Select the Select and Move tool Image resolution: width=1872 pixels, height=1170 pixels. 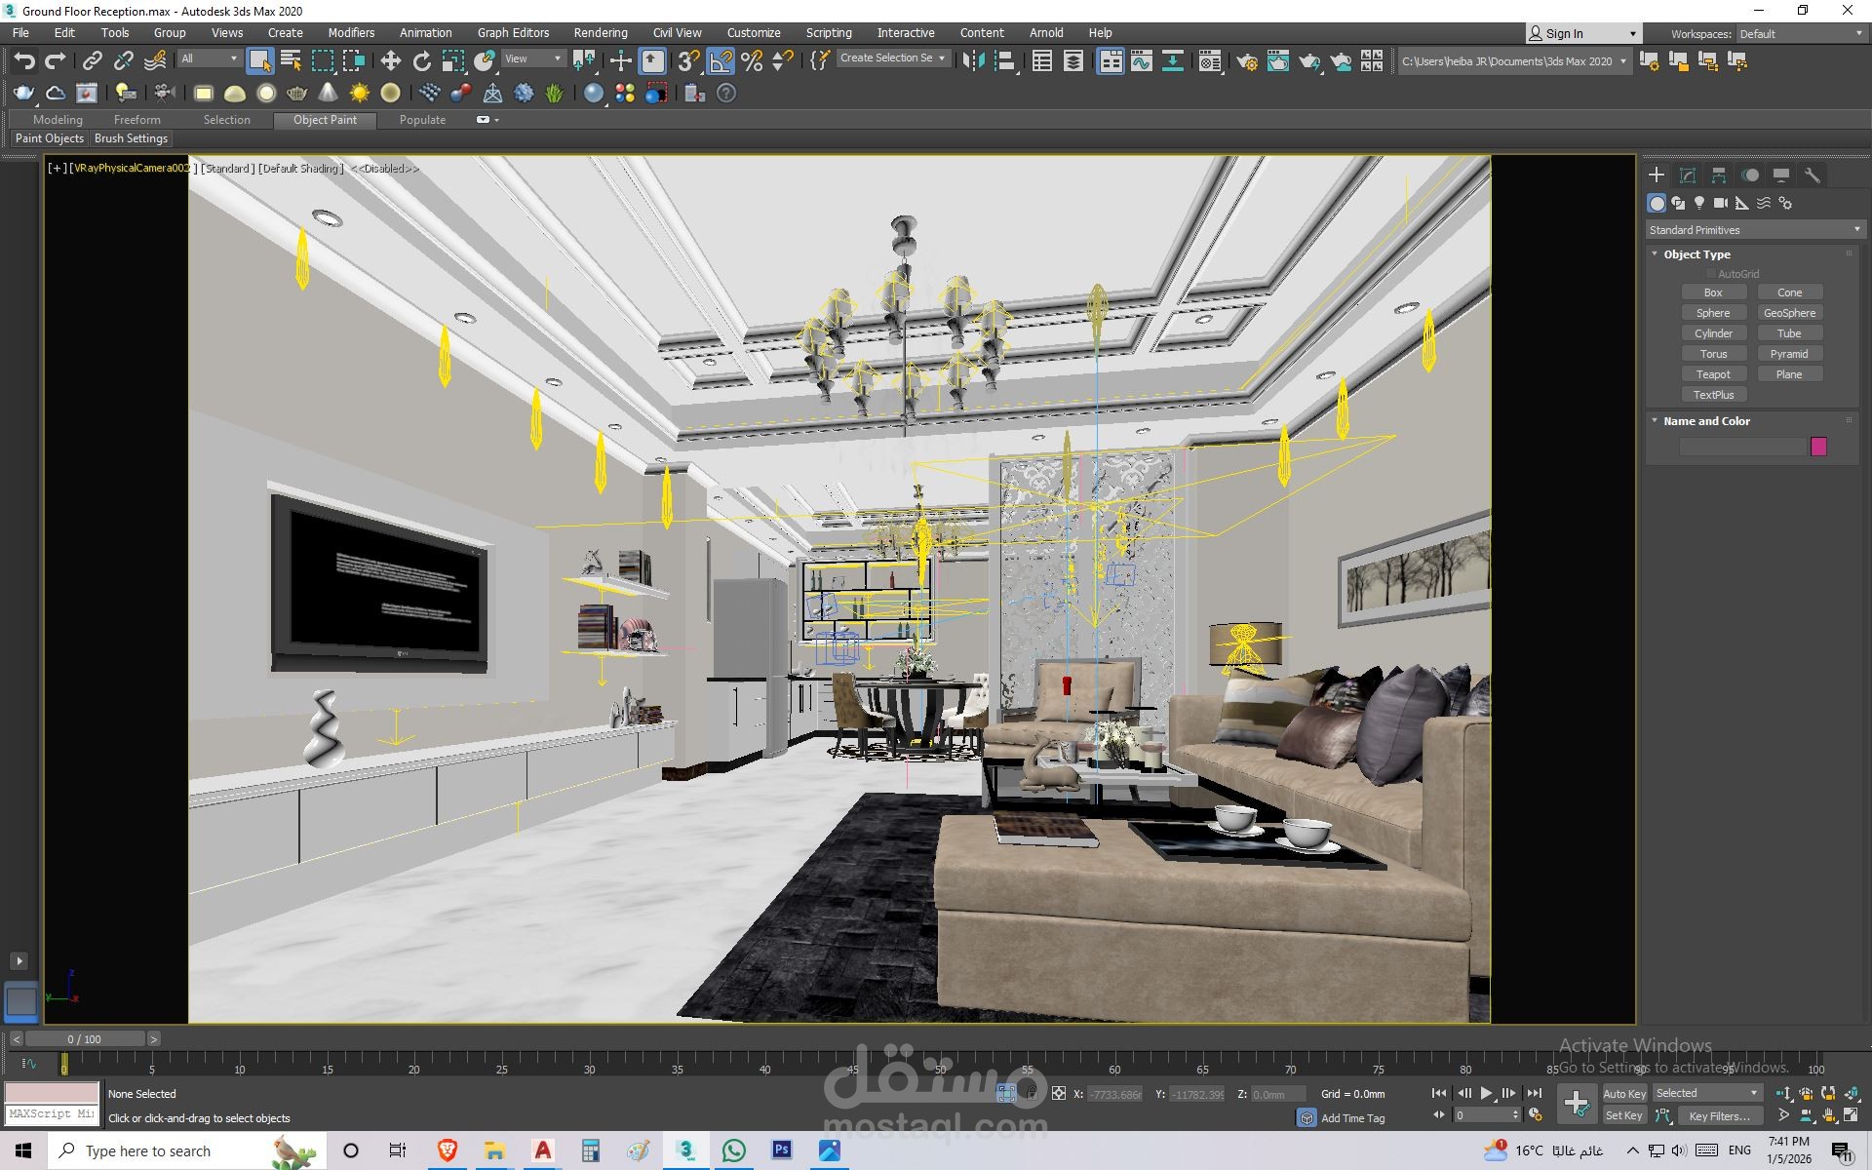pos(390,61)
